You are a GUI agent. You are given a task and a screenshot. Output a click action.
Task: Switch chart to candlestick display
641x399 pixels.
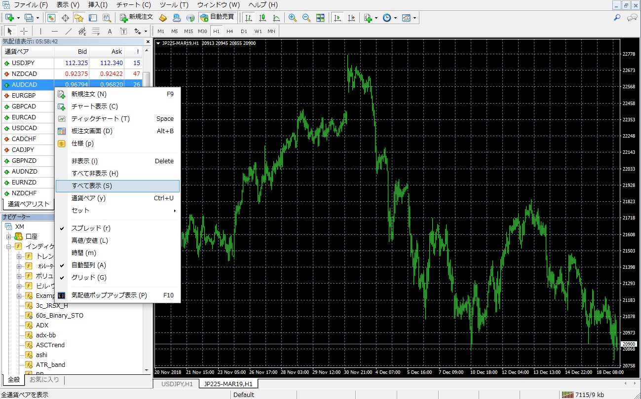(x=263, y=18)
